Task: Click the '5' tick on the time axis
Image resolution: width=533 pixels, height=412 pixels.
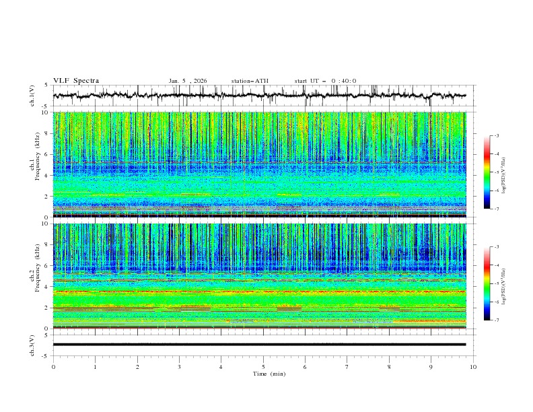Action: [x=263, y=367]
